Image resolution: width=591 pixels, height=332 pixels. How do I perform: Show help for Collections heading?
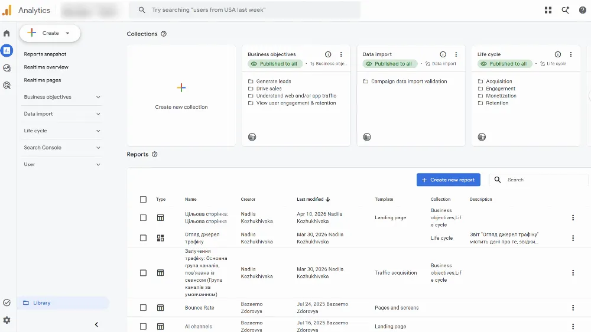(164, 34)
